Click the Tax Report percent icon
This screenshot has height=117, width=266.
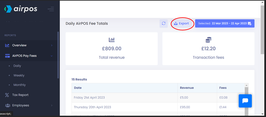(7, 95)
